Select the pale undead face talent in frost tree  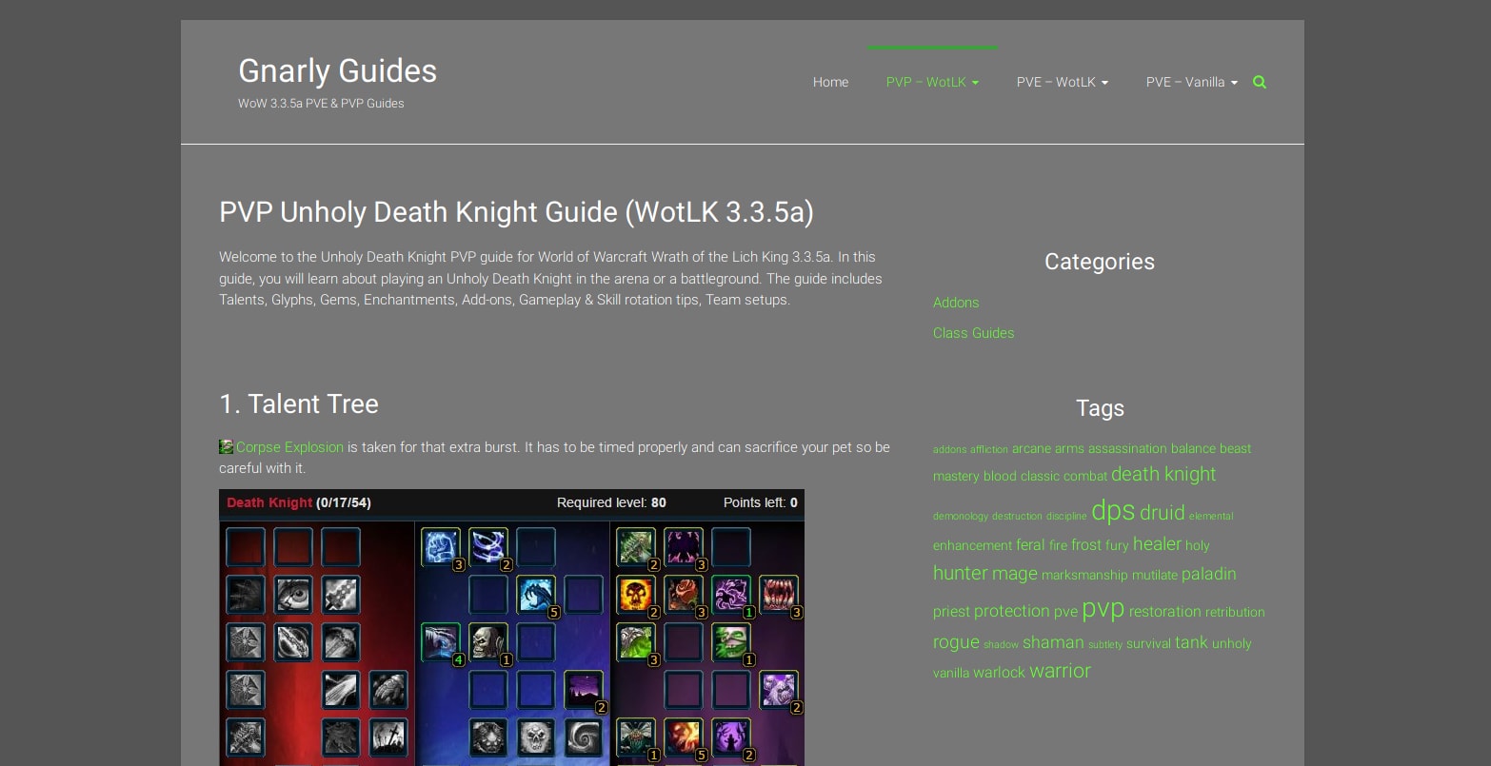pos(487,642)
